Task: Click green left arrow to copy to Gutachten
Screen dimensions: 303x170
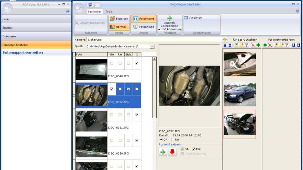Action: (265, 45)
